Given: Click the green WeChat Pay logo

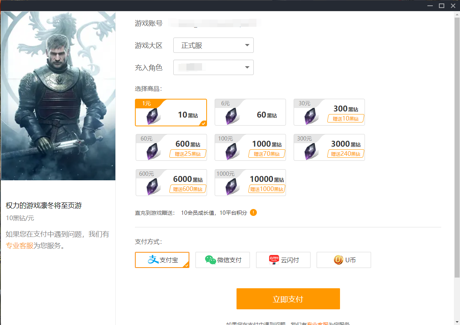Looking at the screenshot, I should click(210, 260).
